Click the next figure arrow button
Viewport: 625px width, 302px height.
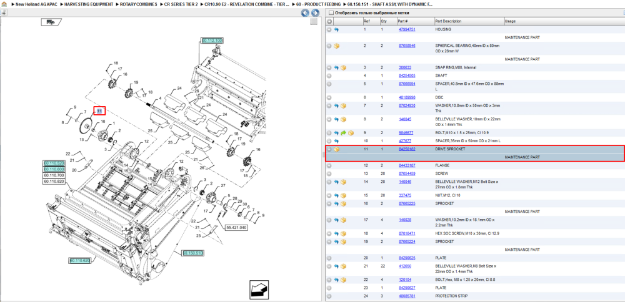coord(315,13)
